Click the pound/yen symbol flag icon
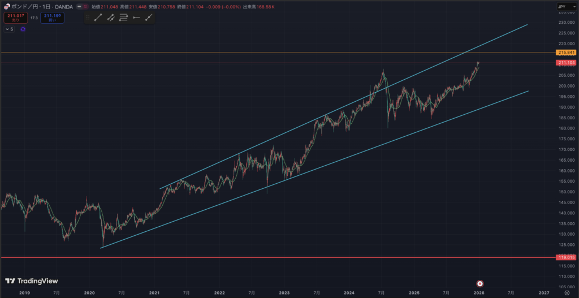 (x=6, y=6)
